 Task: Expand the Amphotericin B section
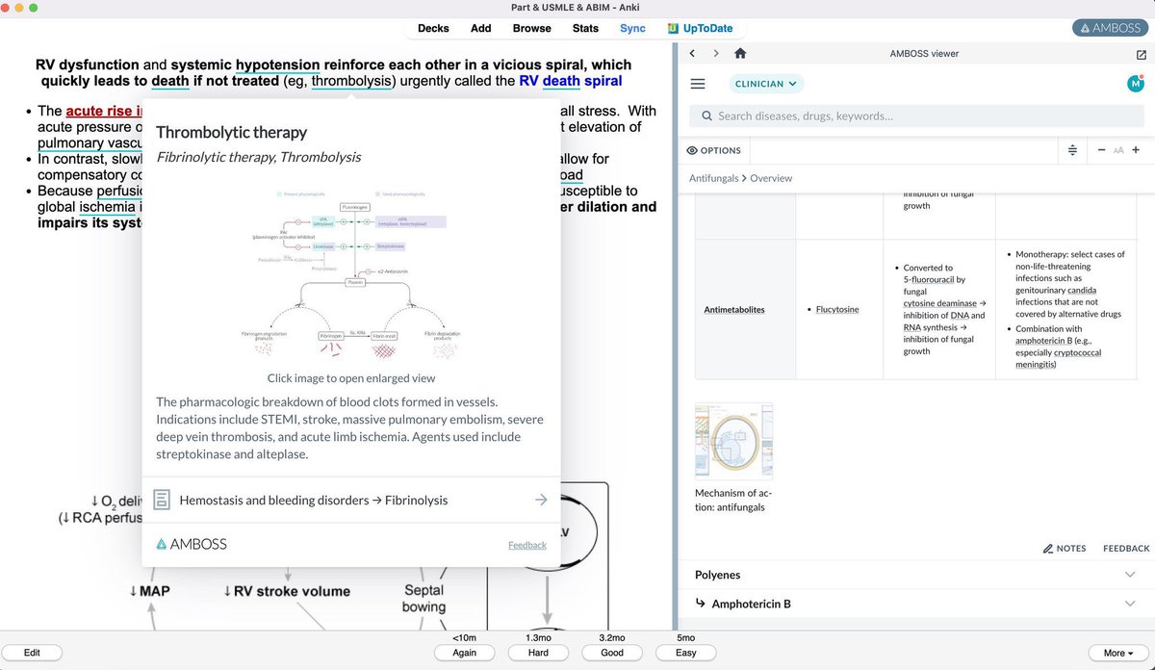pyautogui.click(x=914, y=604)
